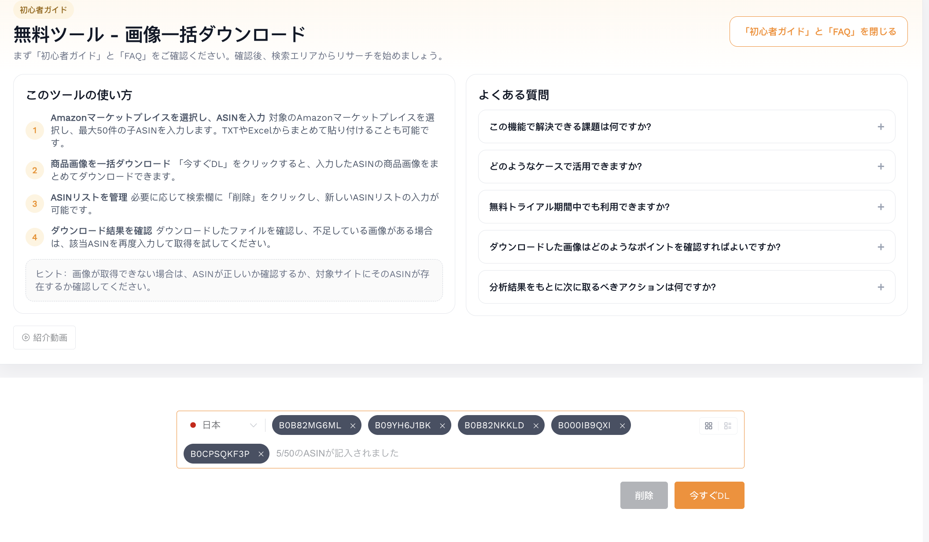The width and height of the screenshot is (929, 542).
Task: Click the ASIN input placeholder field
Action: (337, 453)
